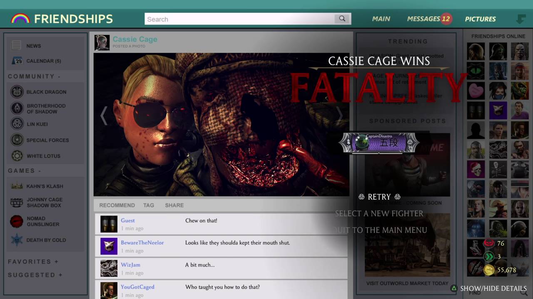
Task: Click the Kahn's Klash game icon
Action: [x=17, y=186]
